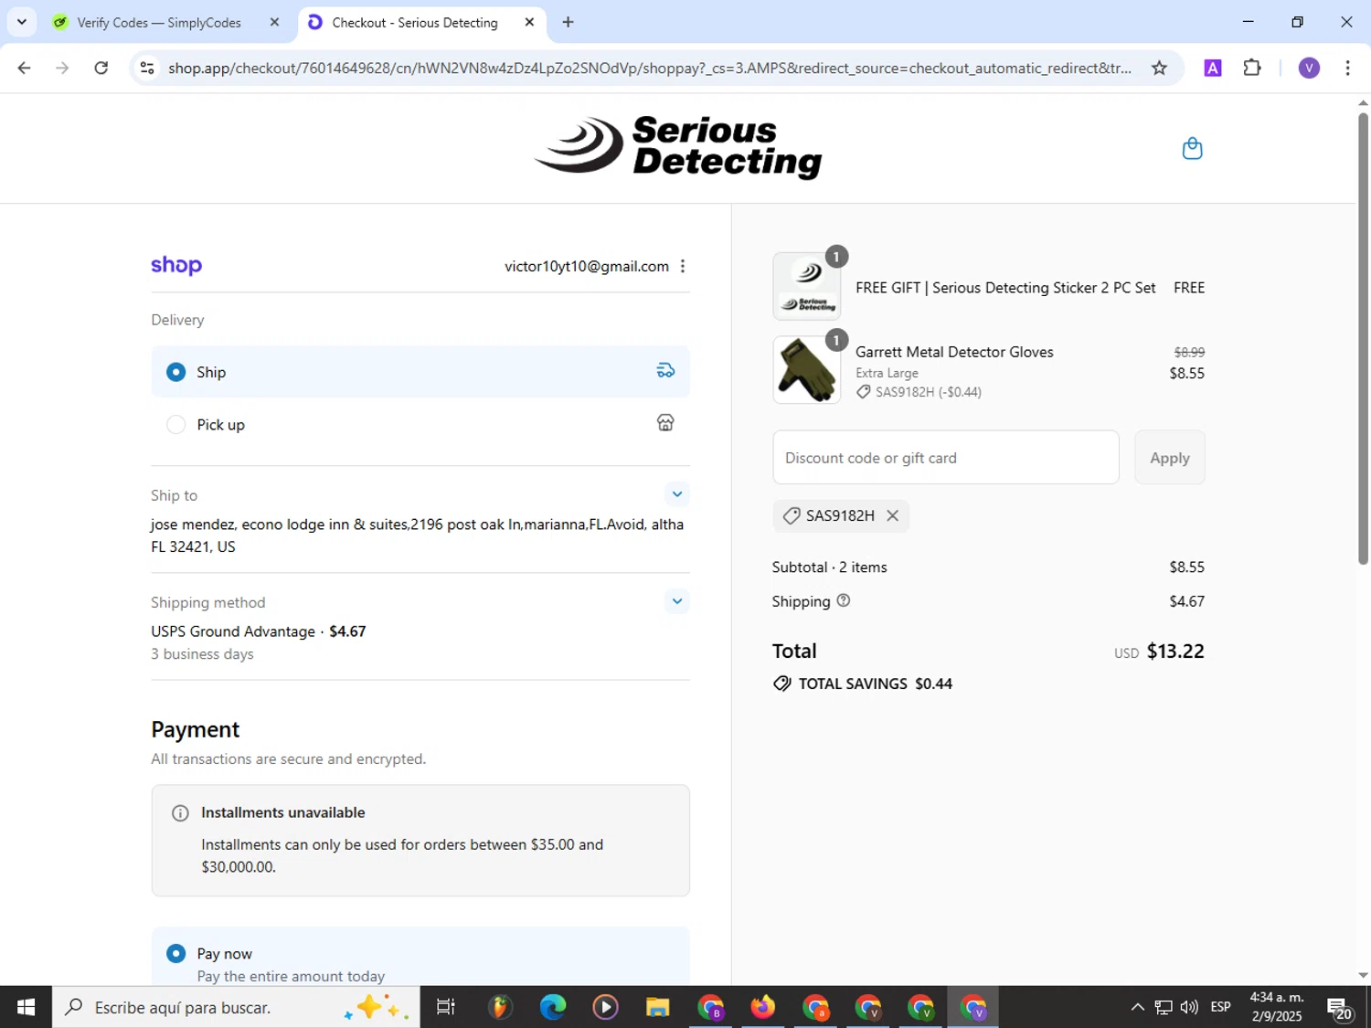Click the shipping help question mark icon
Viewport: 1371px width, 1028px height.
point(844,600)
